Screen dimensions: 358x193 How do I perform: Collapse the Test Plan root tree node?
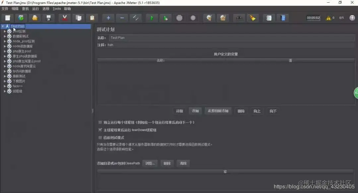tap(3, 26)
